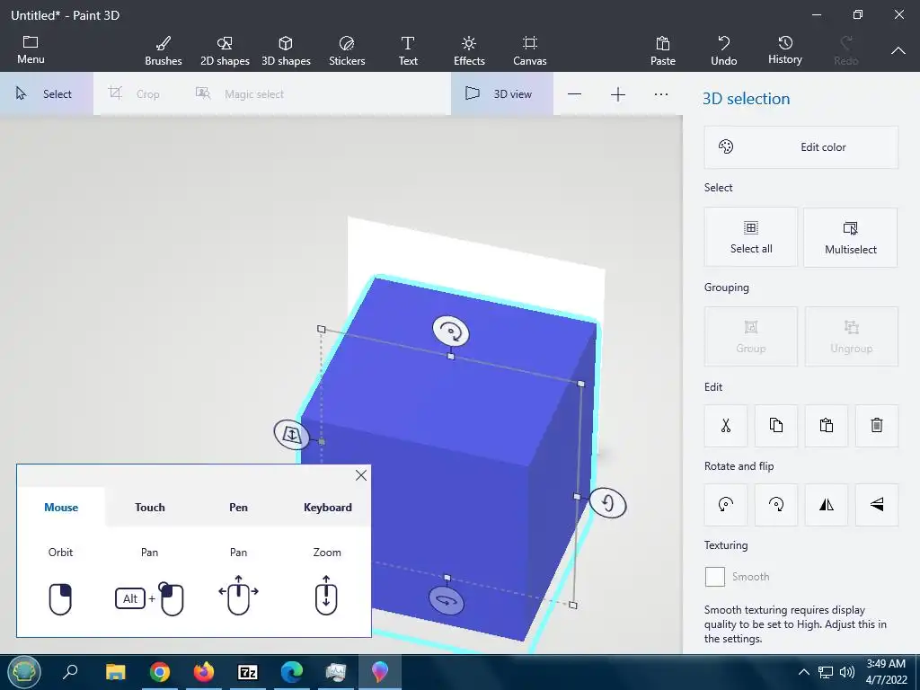Launch Chrome from taskbar

click(x=160, y=672)
